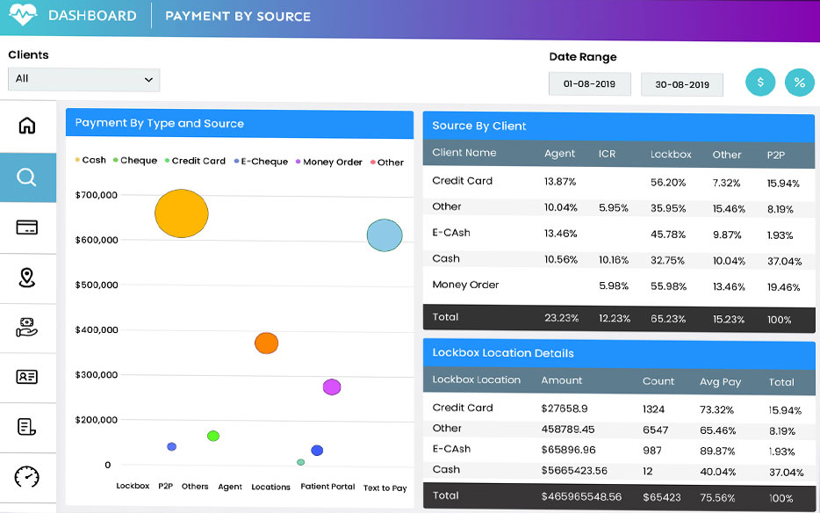This screenshot has height=513, width=820.
Task: Open the contact ID card icon
Action: [x=28, y=376]
